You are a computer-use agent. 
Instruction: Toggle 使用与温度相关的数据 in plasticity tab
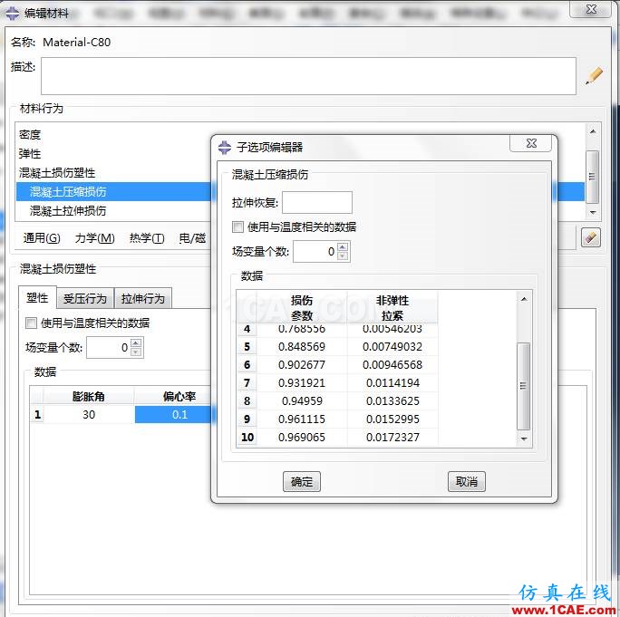[x=31, y=323]
